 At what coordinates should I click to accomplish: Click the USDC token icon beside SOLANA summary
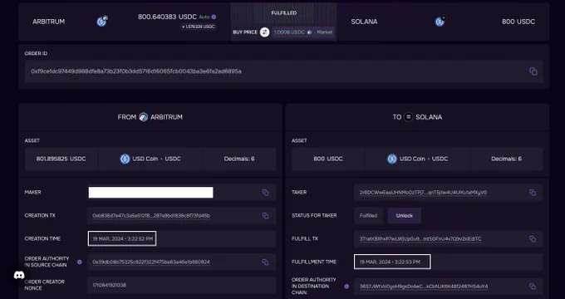click(440, 22)
